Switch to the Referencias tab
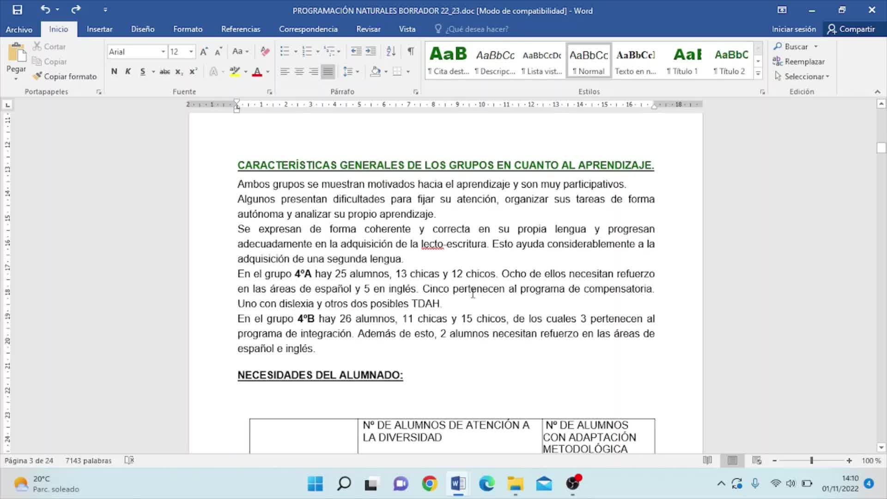 click(240, 29)
